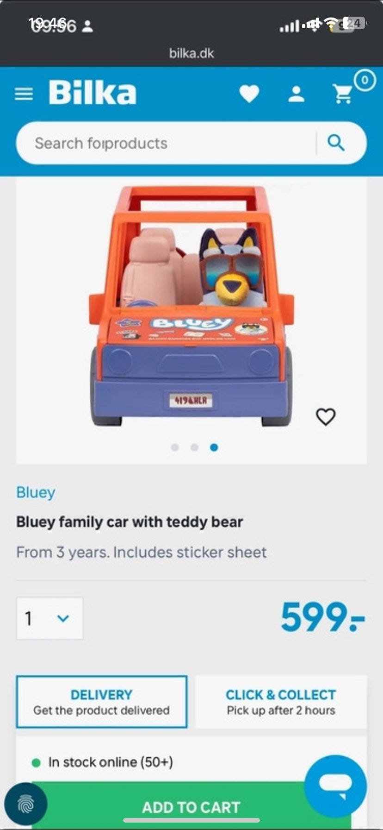
Task: Focus the Search for products field
Action: click(x=167, y=143)
